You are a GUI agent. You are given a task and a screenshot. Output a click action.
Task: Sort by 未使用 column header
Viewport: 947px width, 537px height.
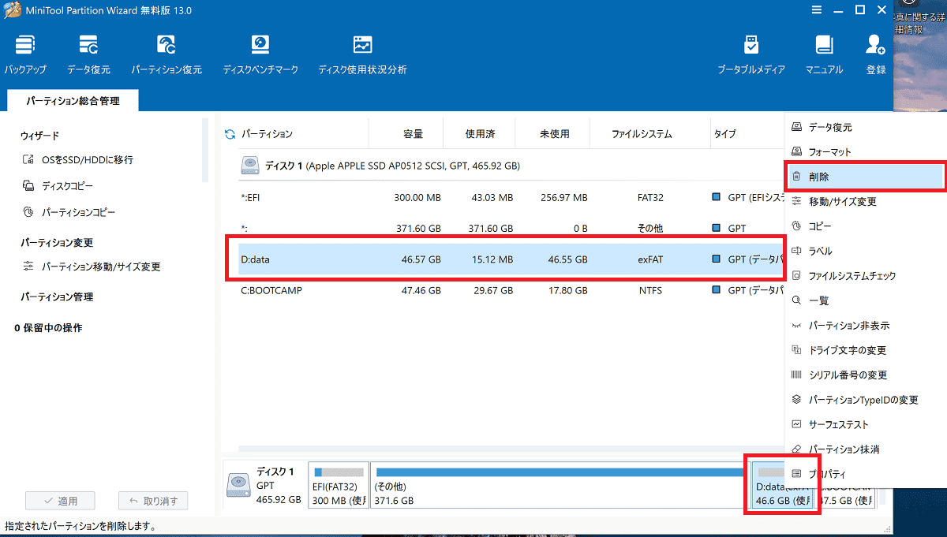pos(554,134)
